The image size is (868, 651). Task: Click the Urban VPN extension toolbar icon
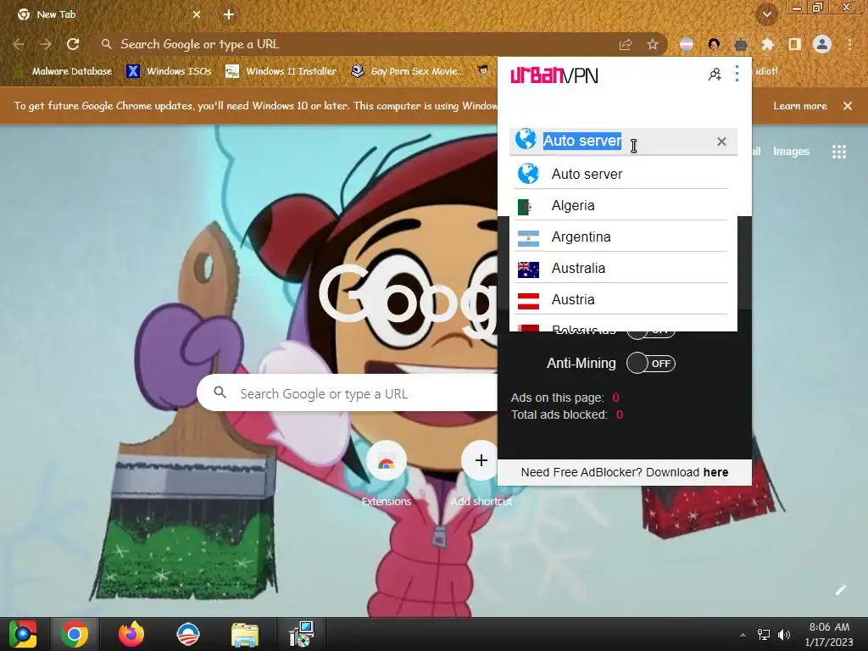click(x=741, y=44)
